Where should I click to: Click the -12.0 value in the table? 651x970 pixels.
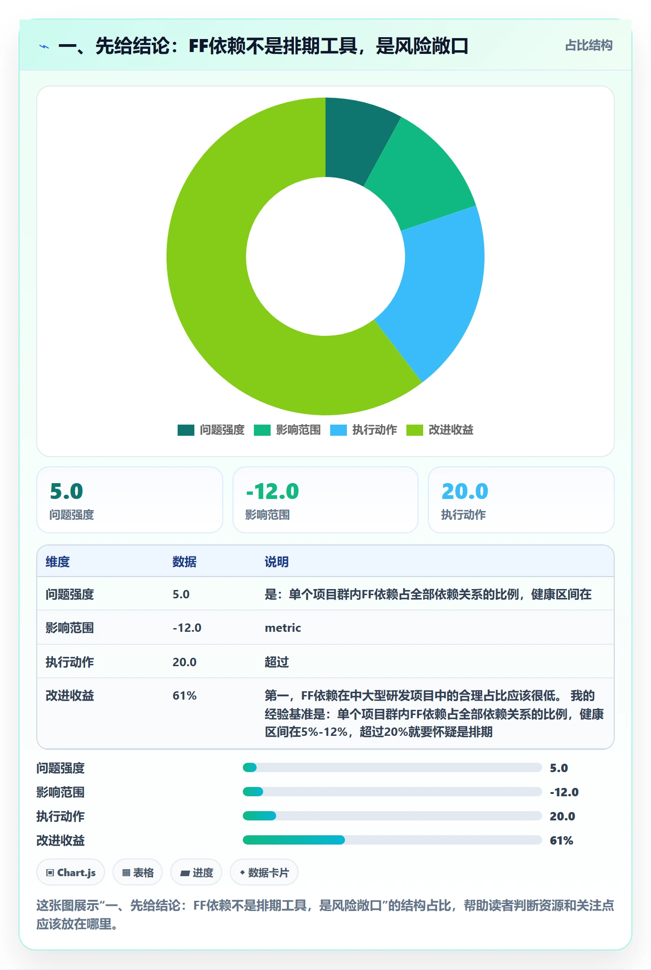187,628
